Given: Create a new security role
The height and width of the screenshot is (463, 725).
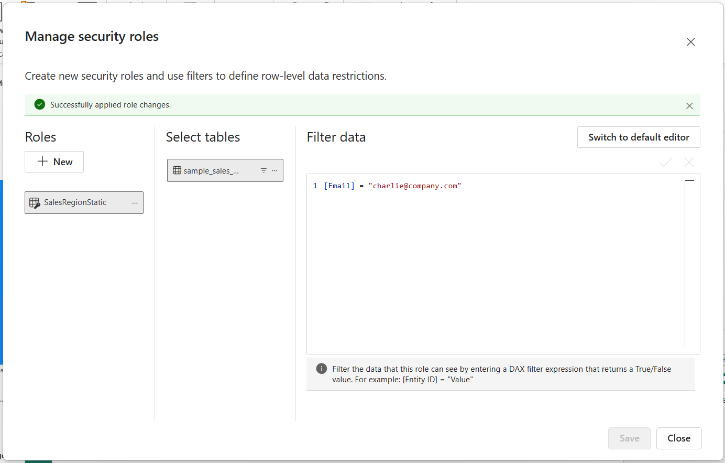Looking at the screenshot, I should coord(54,162).
